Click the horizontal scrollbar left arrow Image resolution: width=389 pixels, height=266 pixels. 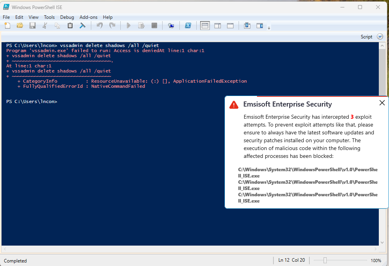coord(5,249)
